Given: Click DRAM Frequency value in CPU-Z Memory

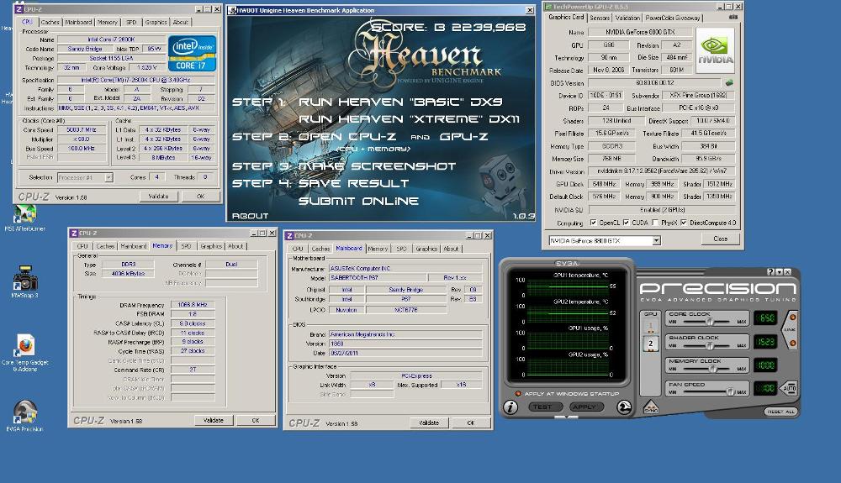Looking at the screenshot, I should tap(193, 305).
